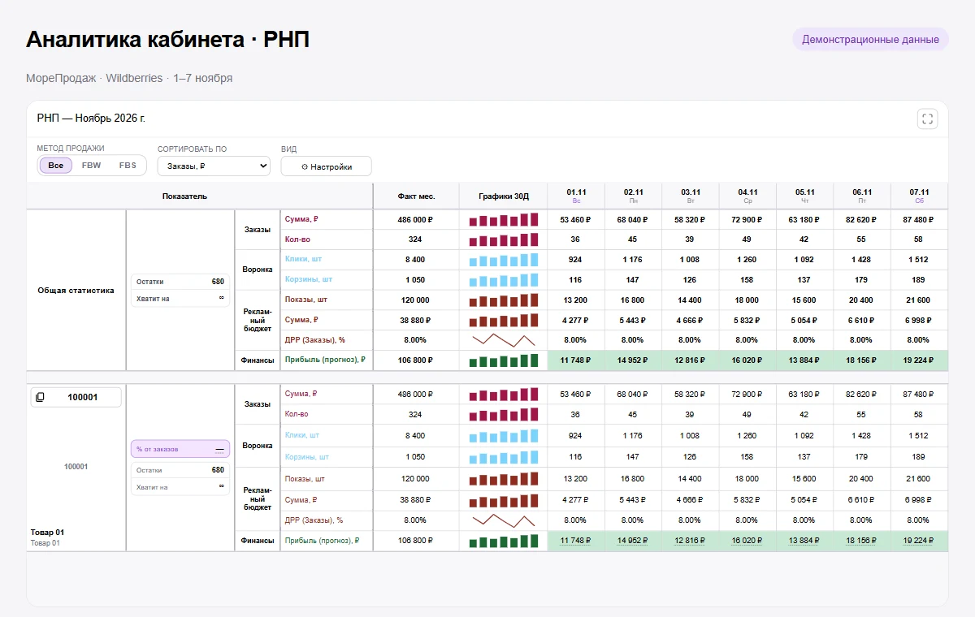Open Общая статистика ДРР line chart
This screenshot has width=975, height=617.
pos(504,340)
